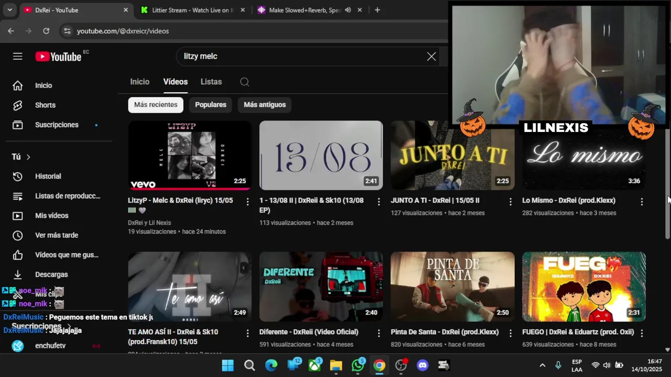Go to the YouTube logo home
Viewport: 671px width, 377px height.
pyautogui.click(x=58, y=57)
